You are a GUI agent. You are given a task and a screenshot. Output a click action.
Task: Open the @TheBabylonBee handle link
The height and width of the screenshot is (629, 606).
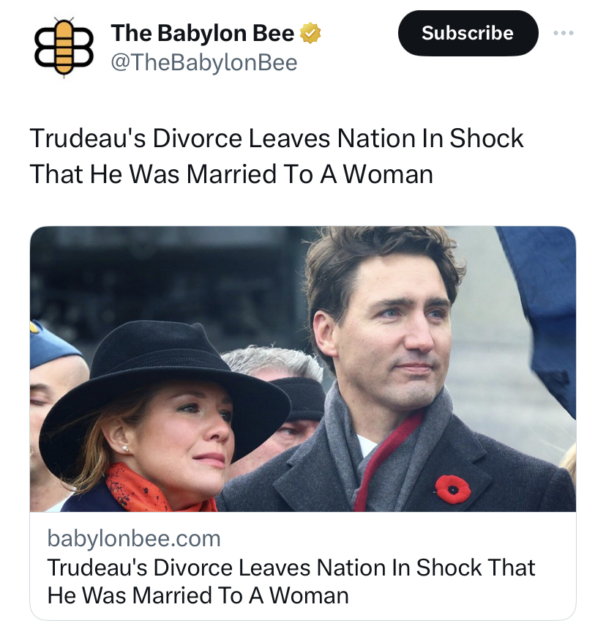(x=203, y=63)
